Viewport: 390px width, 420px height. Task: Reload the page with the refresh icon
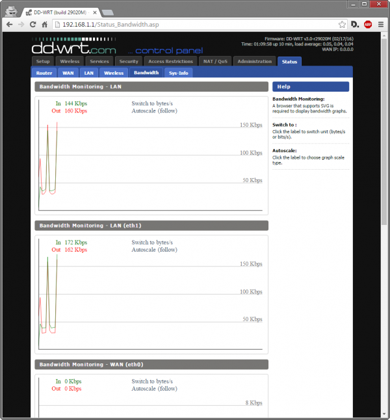point(34,24)
